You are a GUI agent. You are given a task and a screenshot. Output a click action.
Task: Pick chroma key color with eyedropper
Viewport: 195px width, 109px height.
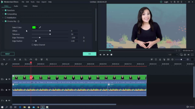click(40, 27)
